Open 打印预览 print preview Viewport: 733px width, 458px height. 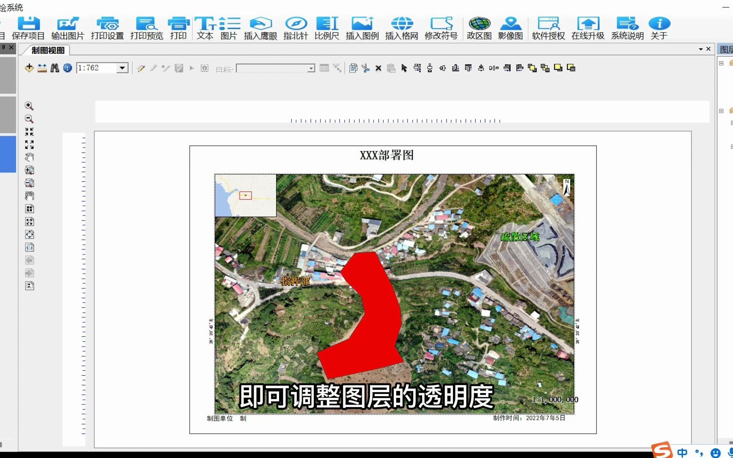click(146, 28)
